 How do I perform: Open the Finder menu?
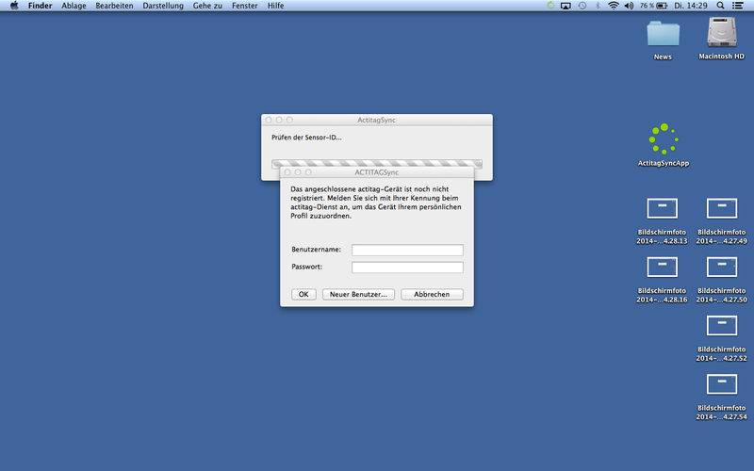click(x=40, y=6)
